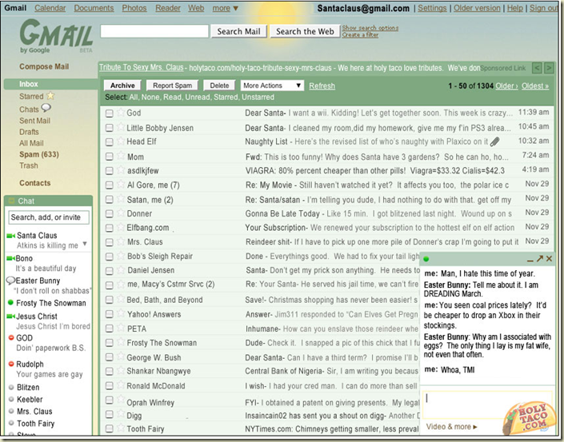Tick the George W. Bush email checkbox
The height and width of the screenshot is (442, 564).
tap(110, 357)
